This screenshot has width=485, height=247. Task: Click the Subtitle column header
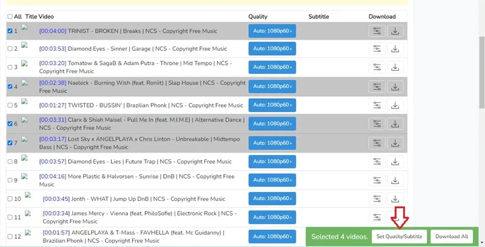point(319,17)
